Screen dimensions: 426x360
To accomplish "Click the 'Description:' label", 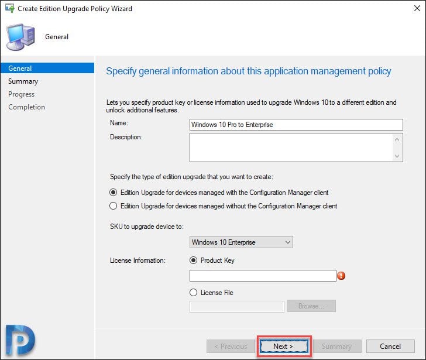I will tap(126, 137).
